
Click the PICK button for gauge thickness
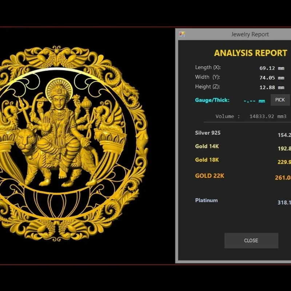[280, 100]
